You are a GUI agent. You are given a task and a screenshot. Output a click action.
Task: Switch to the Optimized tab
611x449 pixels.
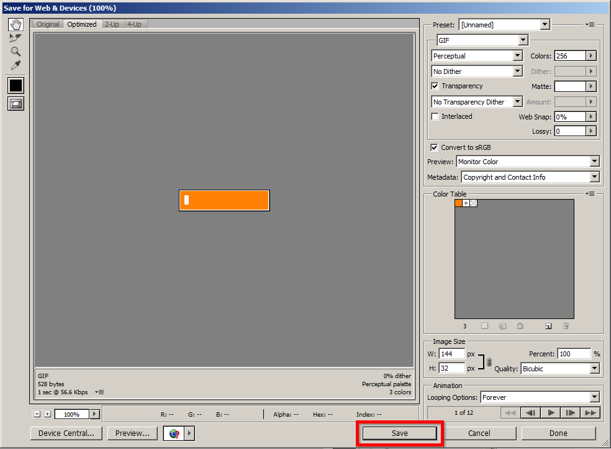[82, 24]
